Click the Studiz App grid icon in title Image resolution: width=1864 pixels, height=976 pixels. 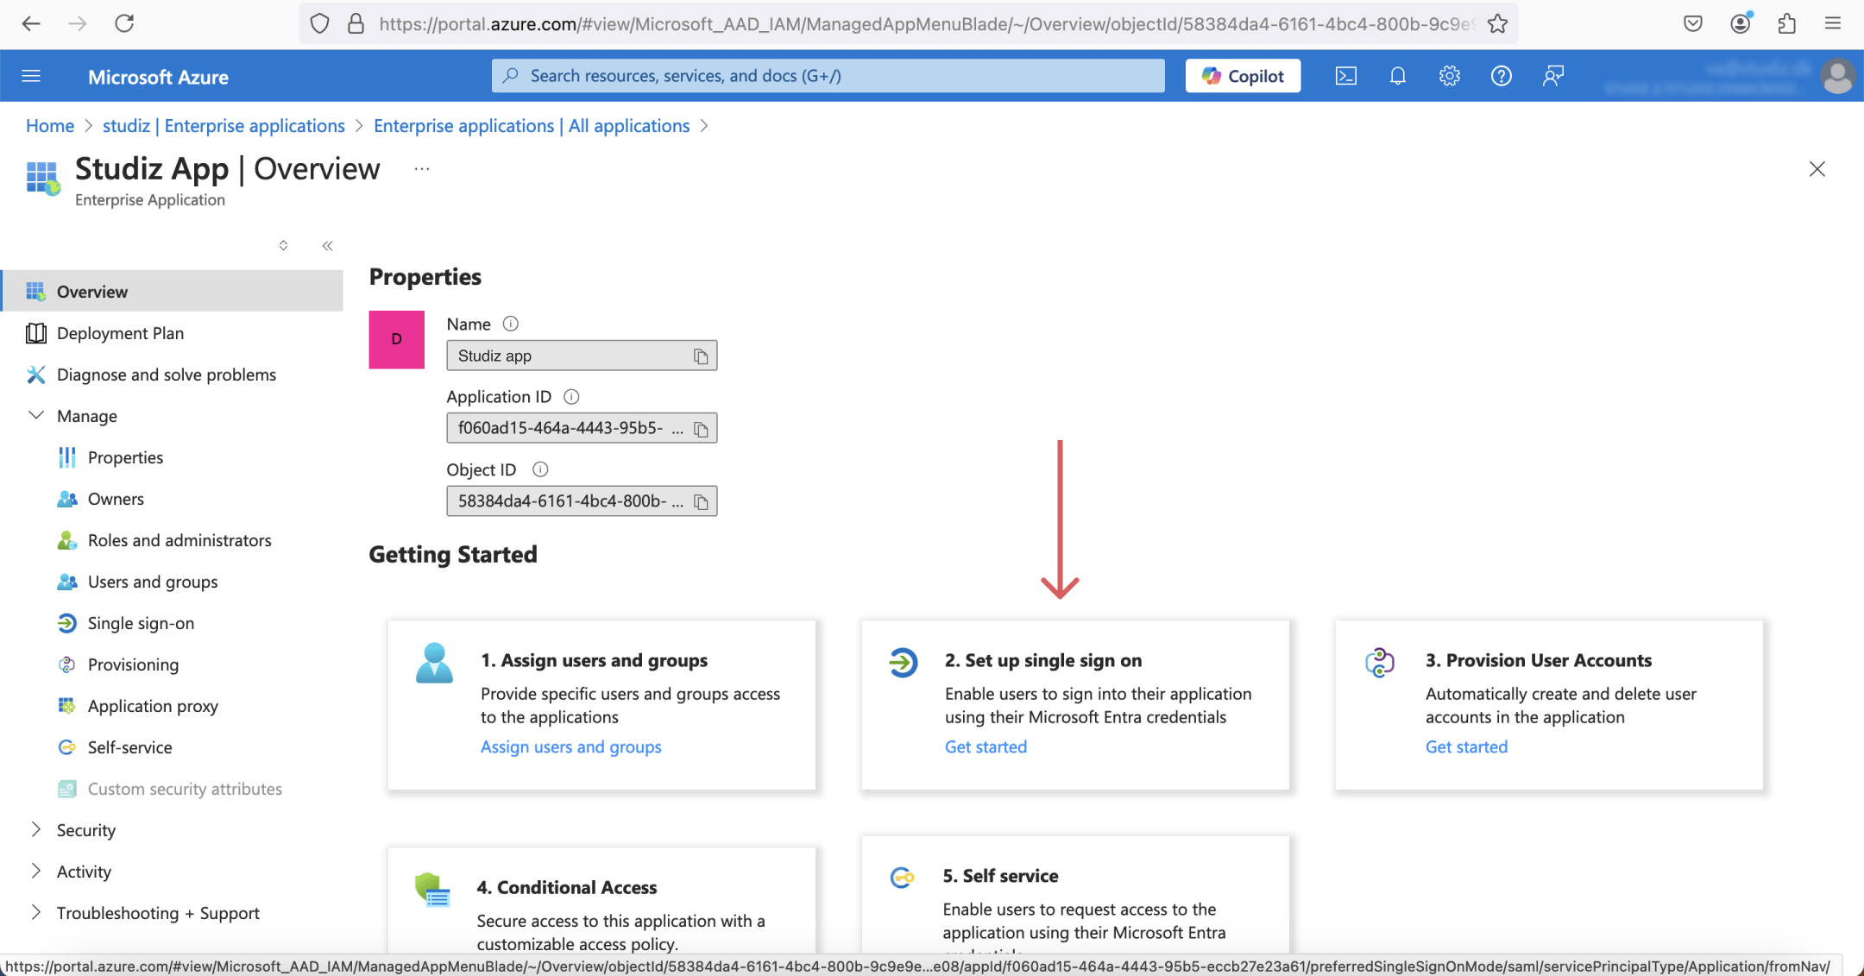coord(43,178)
